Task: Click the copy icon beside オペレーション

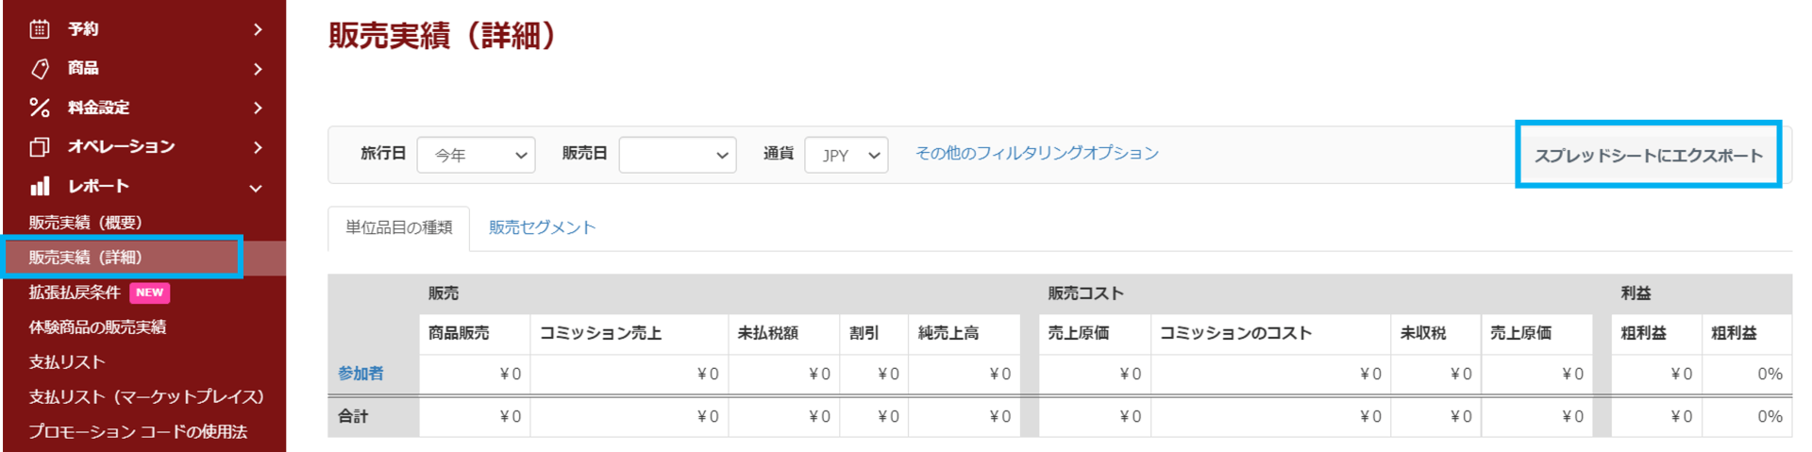Action: (x=40, y=147)
